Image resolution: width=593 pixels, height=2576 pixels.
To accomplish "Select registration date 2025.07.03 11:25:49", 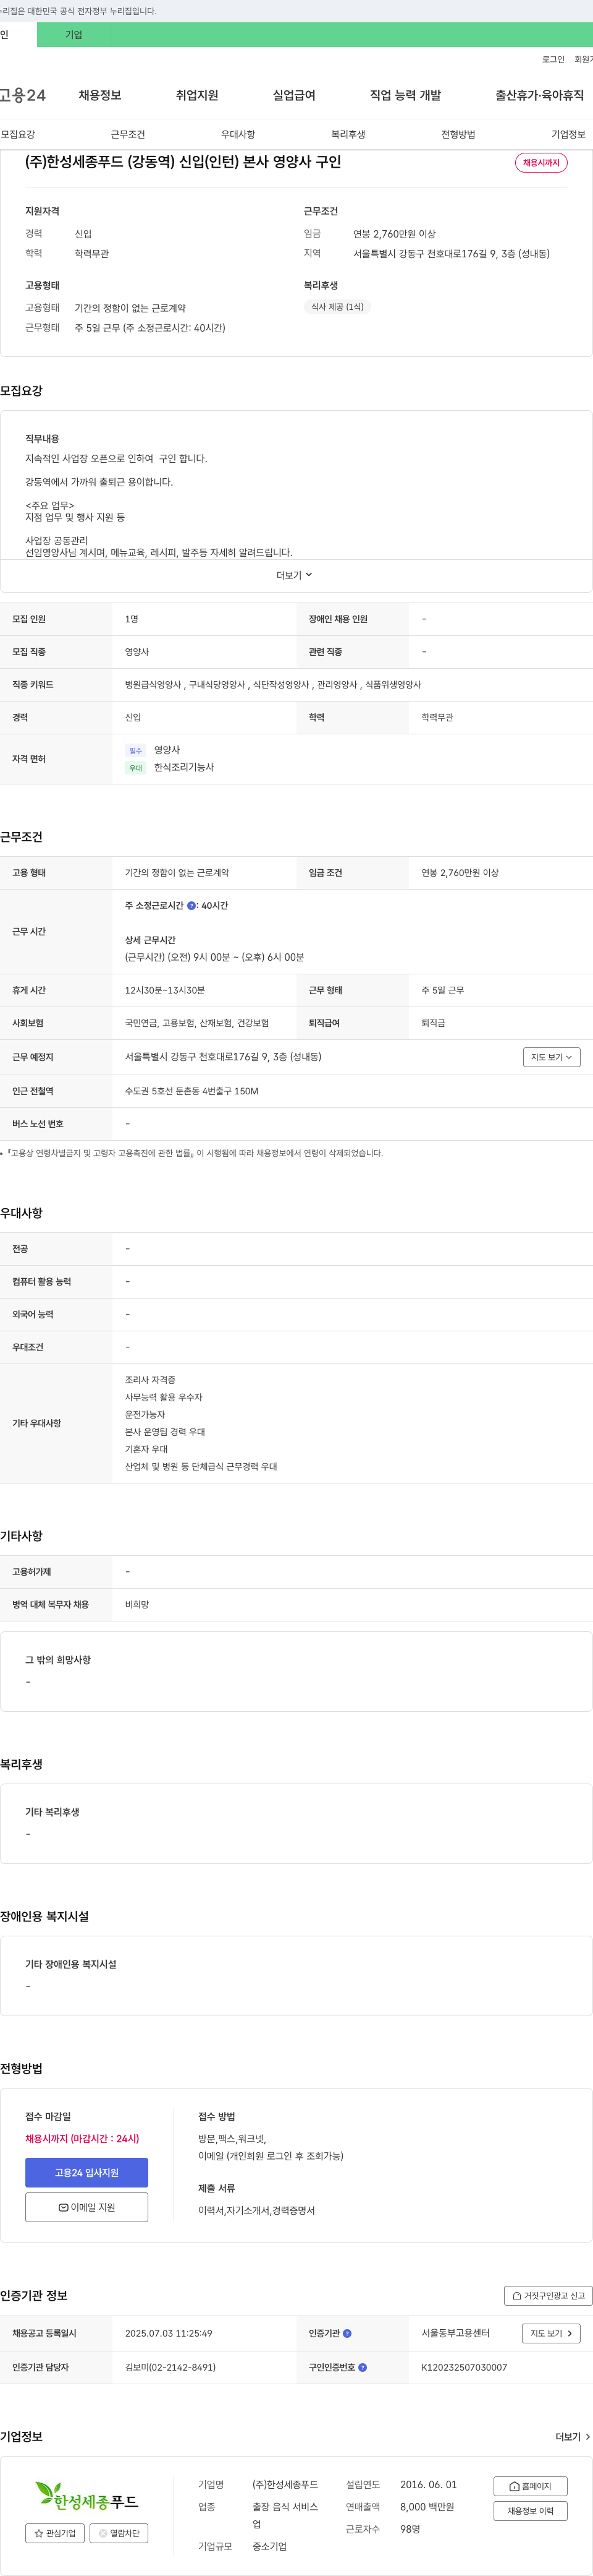I will point(169,2333).
